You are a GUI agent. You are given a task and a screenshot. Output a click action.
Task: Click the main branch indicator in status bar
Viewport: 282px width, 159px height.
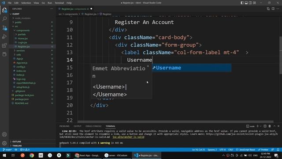7,150
